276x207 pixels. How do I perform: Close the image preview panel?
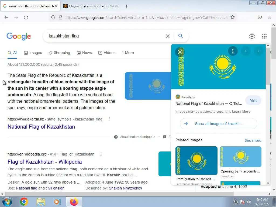(x=180, y=52)
